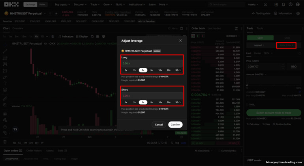Open chart settings gear icon
This screenshot has width=304, height=166.
pyautogui.click(x=98, y=36)
